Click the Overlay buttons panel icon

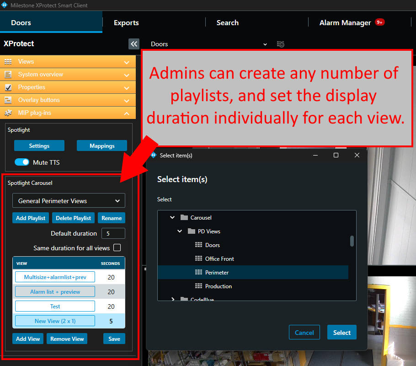8,100
